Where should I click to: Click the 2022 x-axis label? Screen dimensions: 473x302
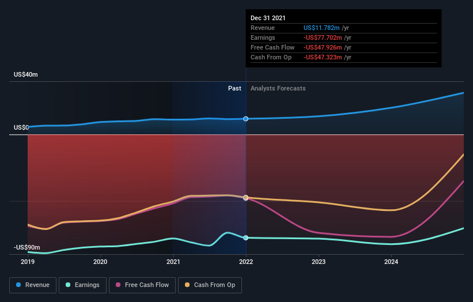246,262
